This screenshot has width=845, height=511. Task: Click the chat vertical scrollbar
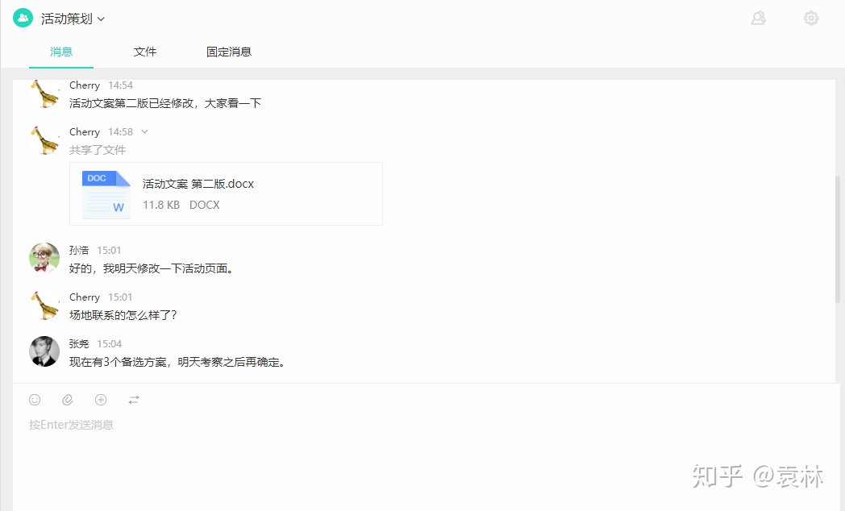point(838,239)
